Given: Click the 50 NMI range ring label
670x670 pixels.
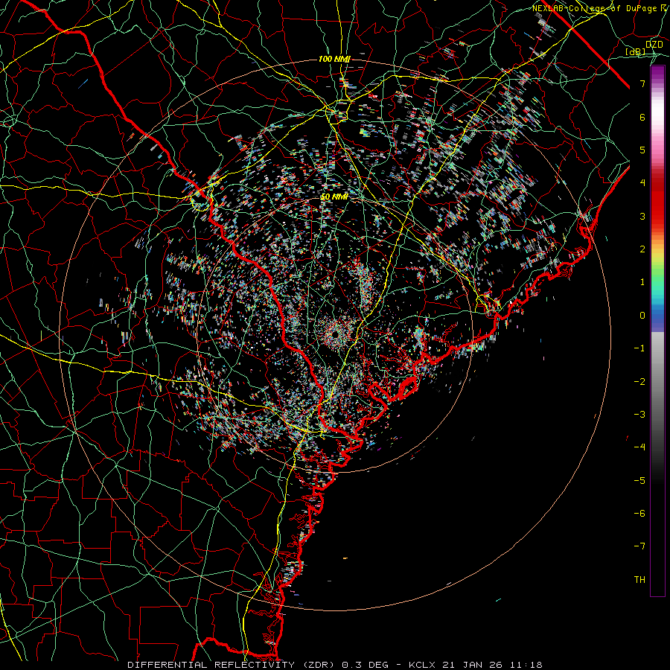Looking at the screenshot, I should click(x=334, y=197).
